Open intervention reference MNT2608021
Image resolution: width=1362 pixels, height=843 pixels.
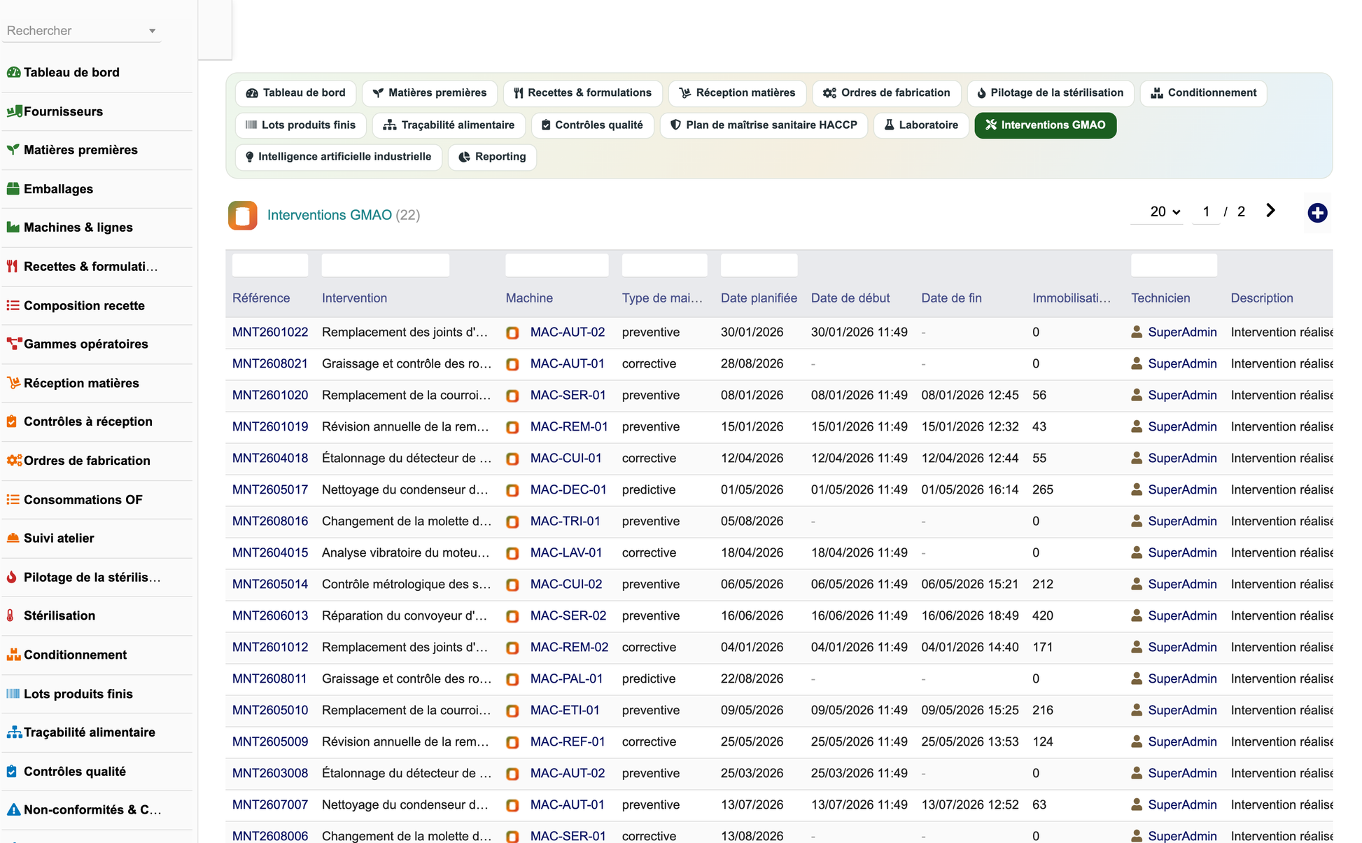tap(270, 364)
